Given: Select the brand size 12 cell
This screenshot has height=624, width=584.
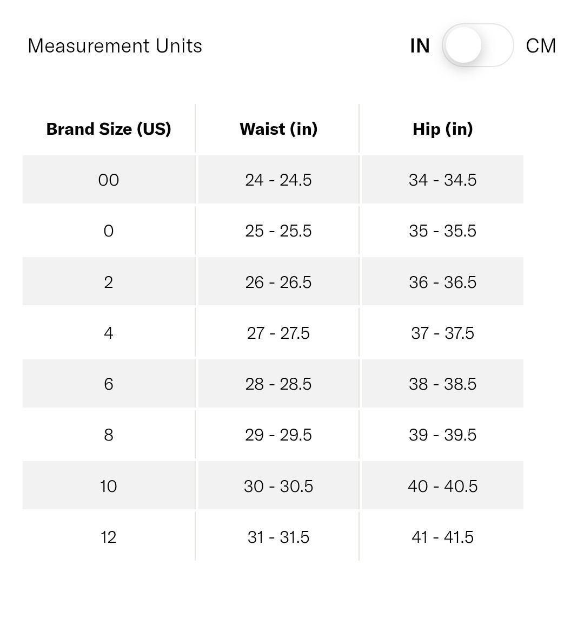Looking at the screenshot, I should pos(109,536).
